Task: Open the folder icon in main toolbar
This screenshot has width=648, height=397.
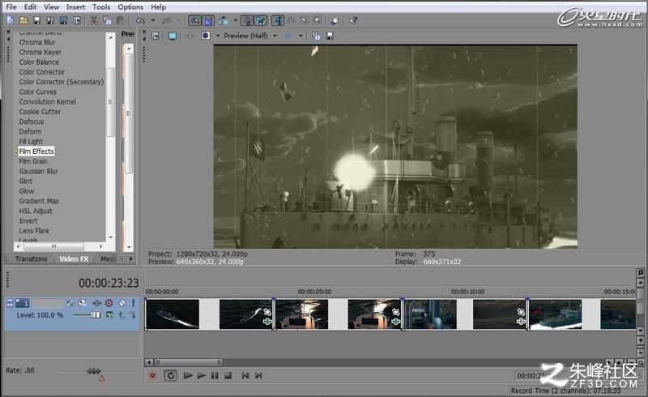Action: [x=23, y=20]
